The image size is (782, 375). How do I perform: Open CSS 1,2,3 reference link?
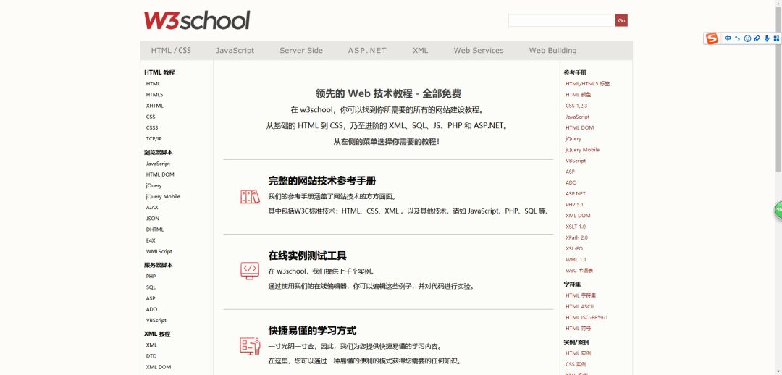tap(576, 106)
